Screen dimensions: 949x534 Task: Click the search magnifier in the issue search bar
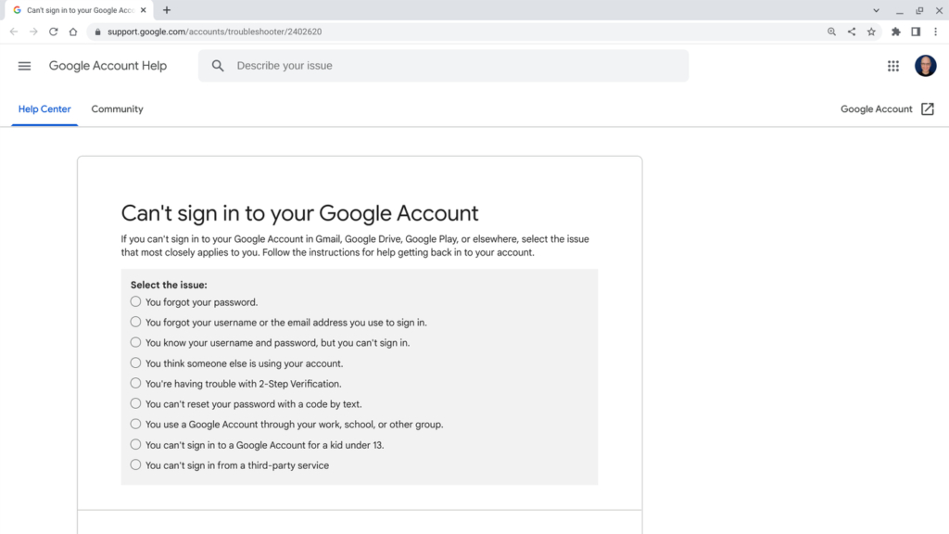(217, 66)
